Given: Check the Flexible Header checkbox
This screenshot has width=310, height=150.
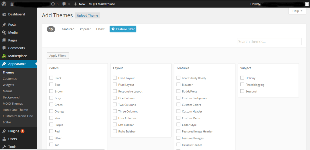Looking at the screenshot, I should tap(179, 145).
